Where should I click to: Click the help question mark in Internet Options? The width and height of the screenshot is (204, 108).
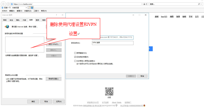tap(57, 15)
